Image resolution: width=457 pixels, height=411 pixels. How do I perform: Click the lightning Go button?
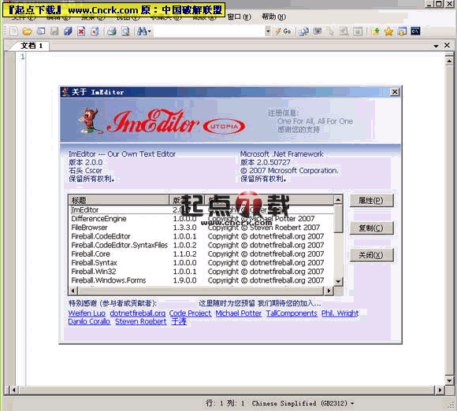point(284,31)
